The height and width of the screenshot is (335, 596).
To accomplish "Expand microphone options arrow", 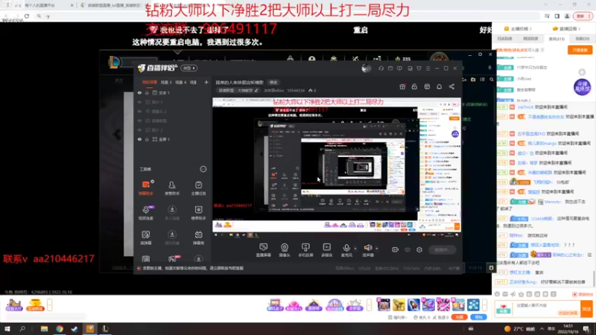I will click(x=355, y=249).
